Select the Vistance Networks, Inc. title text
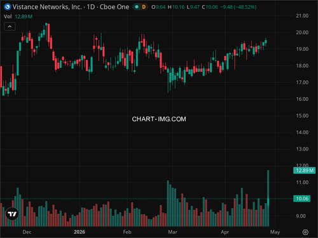The width and height of the screenshot is (318, 238). point(47,7)
